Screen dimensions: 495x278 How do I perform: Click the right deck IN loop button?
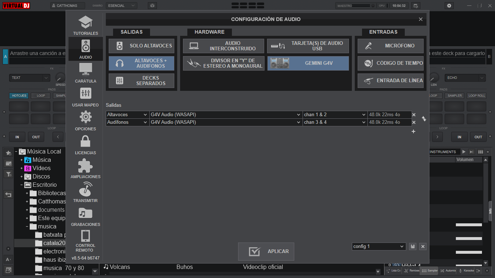(x=459, y=137)
